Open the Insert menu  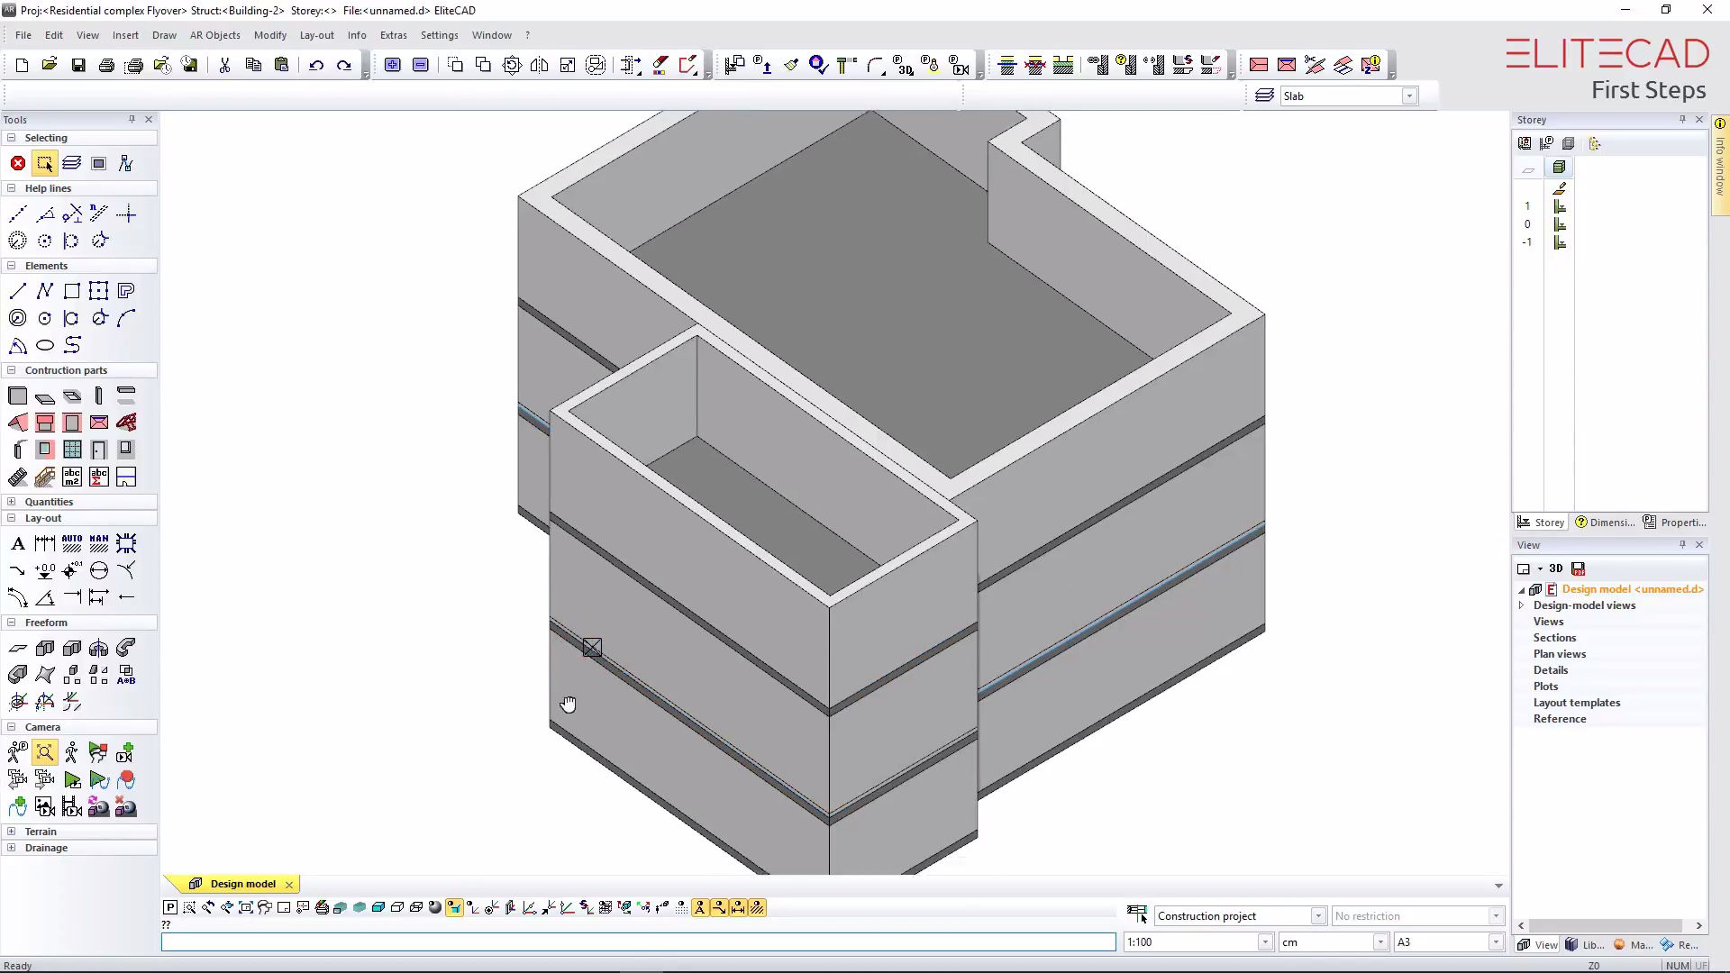[125, 35]
